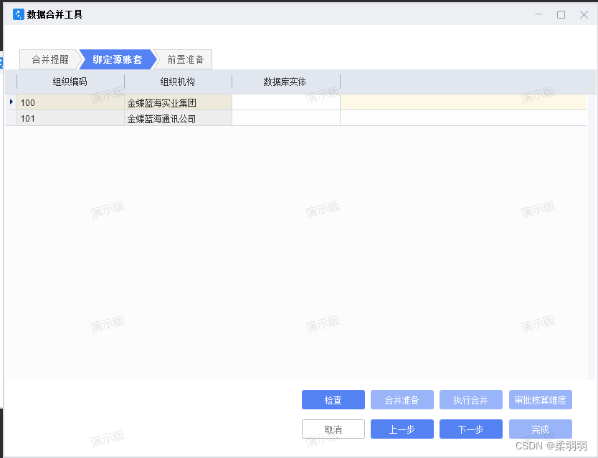Screen dimensions: 598x458
Task: Select the 绑定源账套 step tab
Action: click(x=116, y=59)
